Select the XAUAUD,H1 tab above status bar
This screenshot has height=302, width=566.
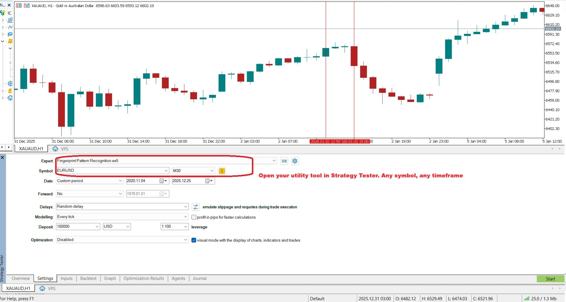coord(18,288)
